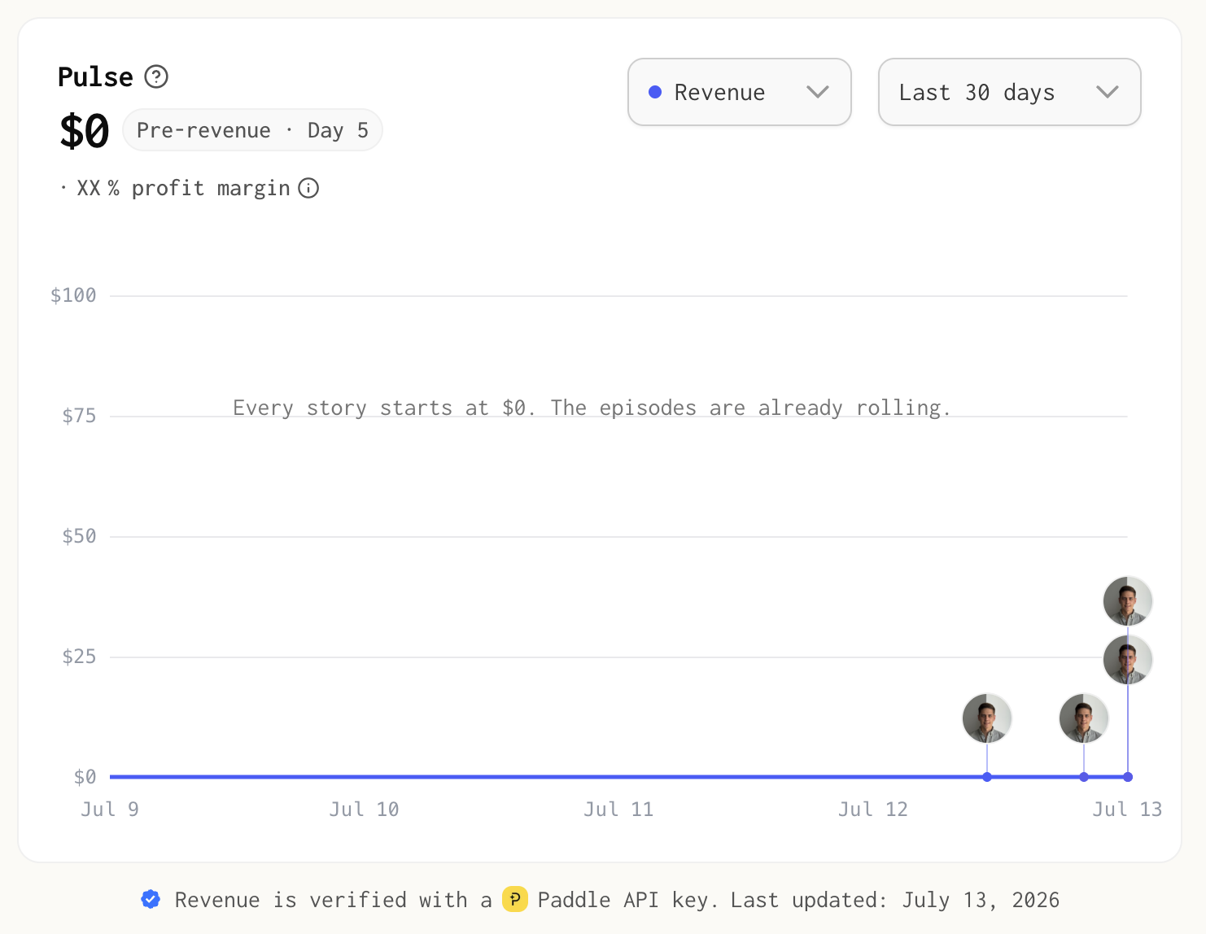Click the first avatar marker after Jul 12
Image resolution: width=1206 pixels, height=934 pixels.
pyautogui.click(x=987, y=718)
